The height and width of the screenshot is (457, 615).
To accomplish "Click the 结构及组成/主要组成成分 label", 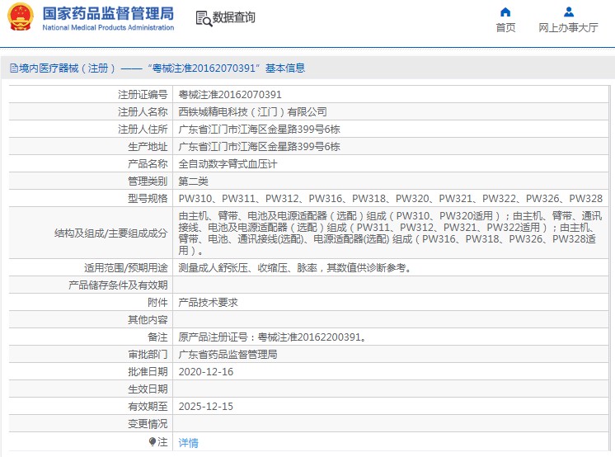I will (x=111, y=233).
